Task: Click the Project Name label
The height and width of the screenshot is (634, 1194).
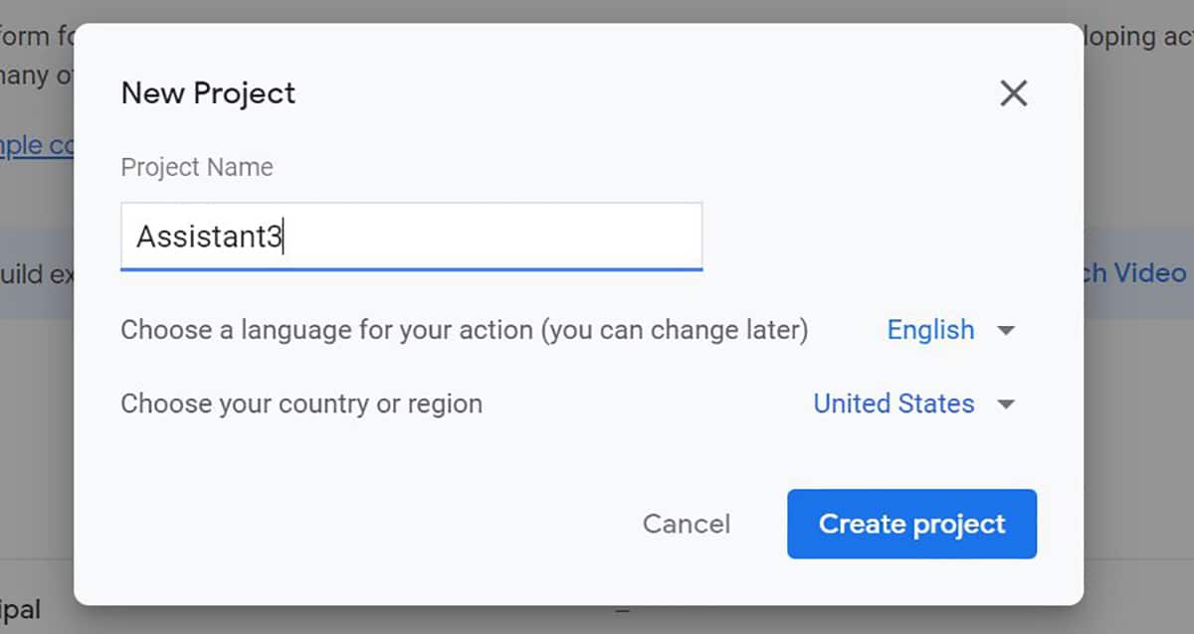Action: 197,167
